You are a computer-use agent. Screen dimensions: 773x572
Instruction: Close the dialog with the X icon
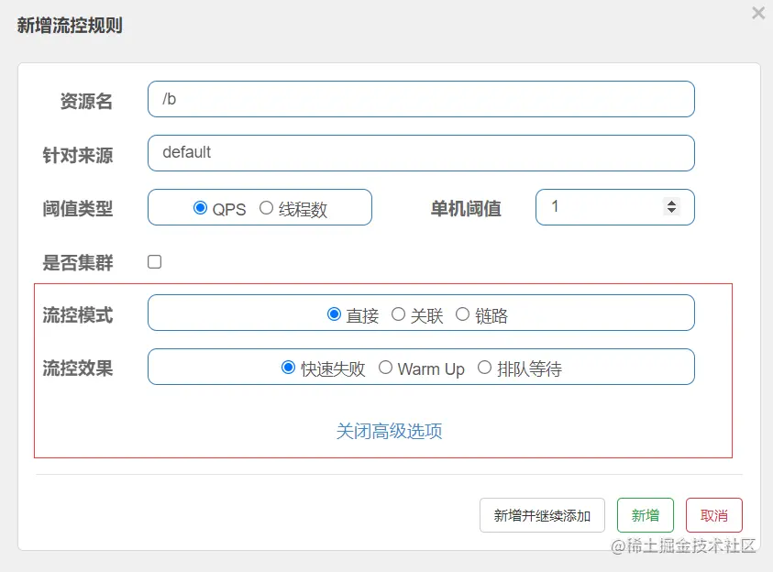758,13
